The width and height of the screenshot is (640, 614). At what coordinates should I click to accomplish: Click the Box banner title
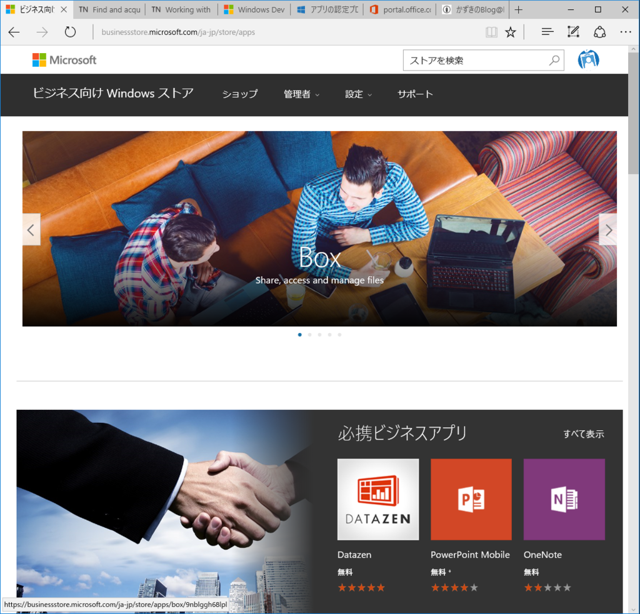tap(319, 257)
